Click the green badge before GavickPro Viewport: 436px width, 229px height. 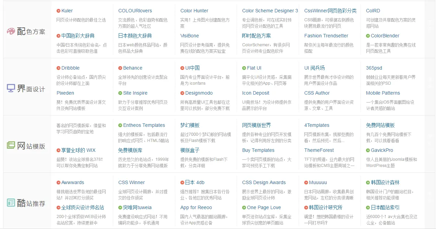click(368, 150)
